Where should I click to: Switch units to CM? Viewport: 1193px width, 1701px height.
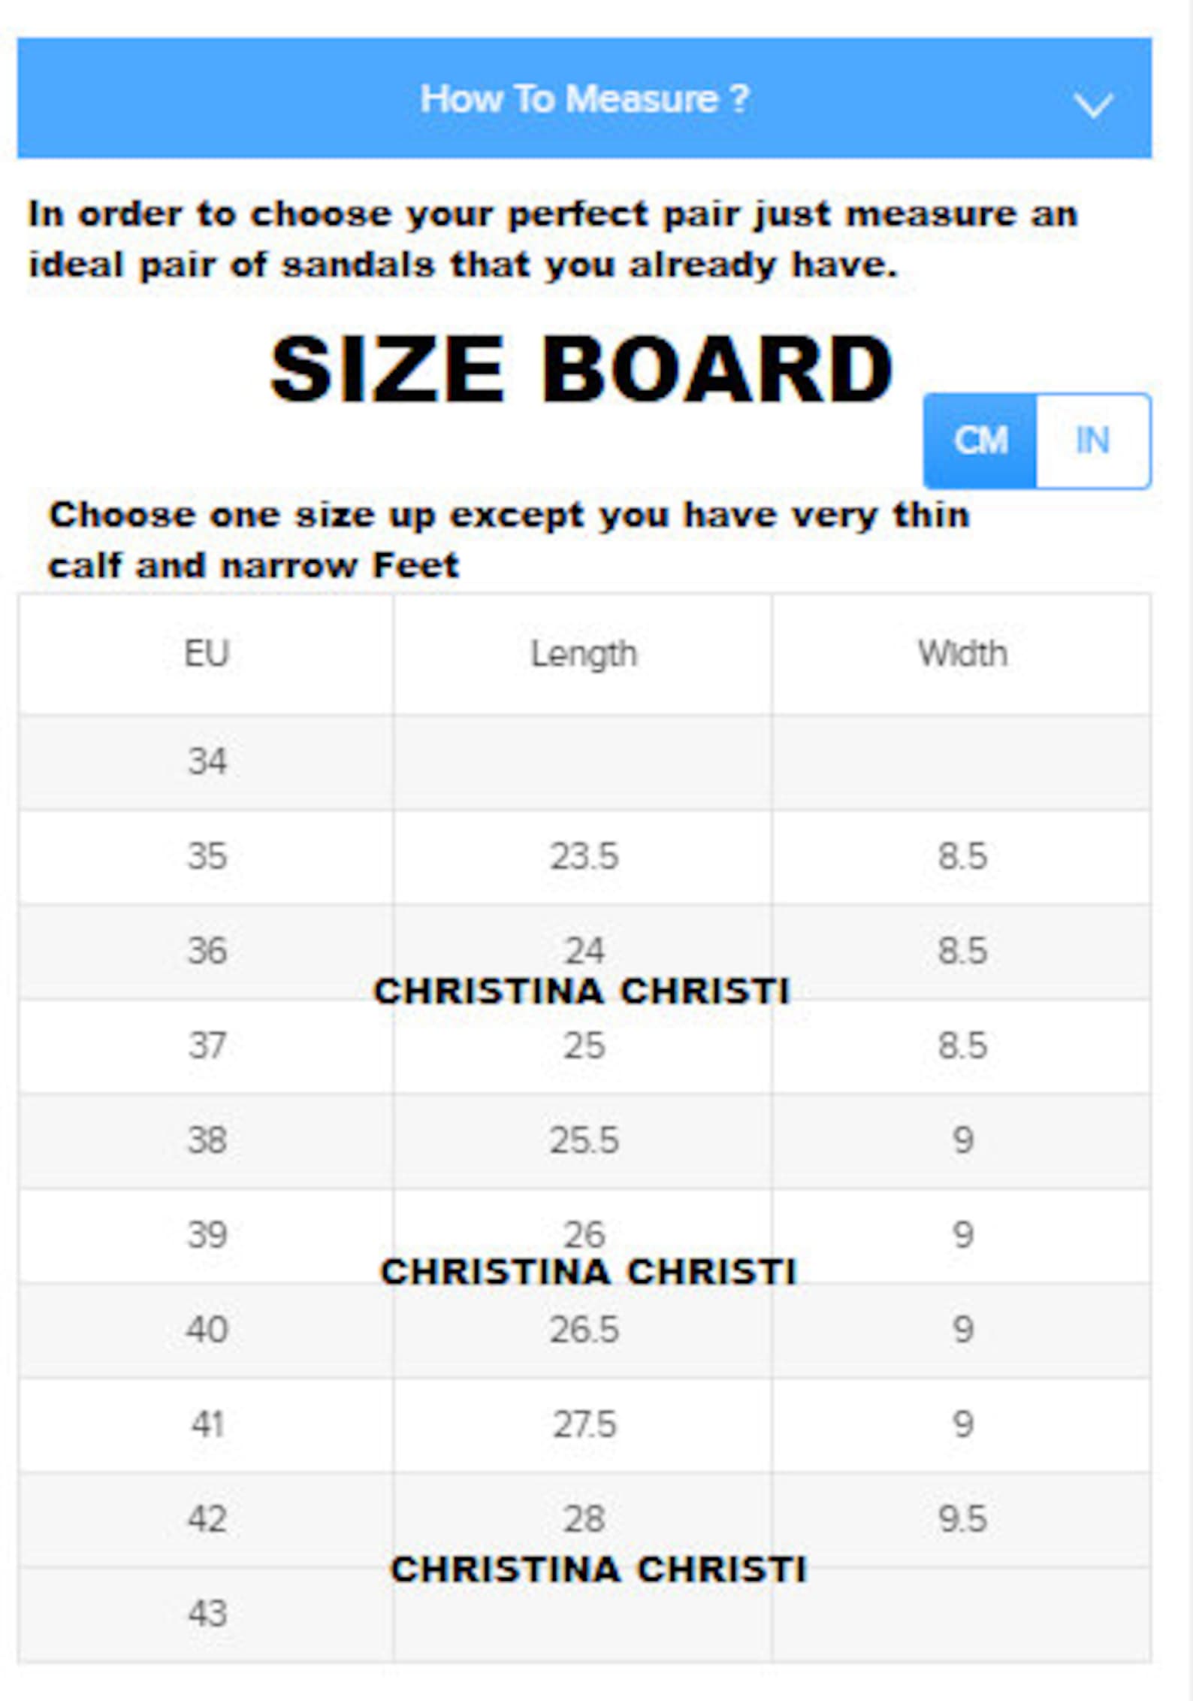click(980, 441)
